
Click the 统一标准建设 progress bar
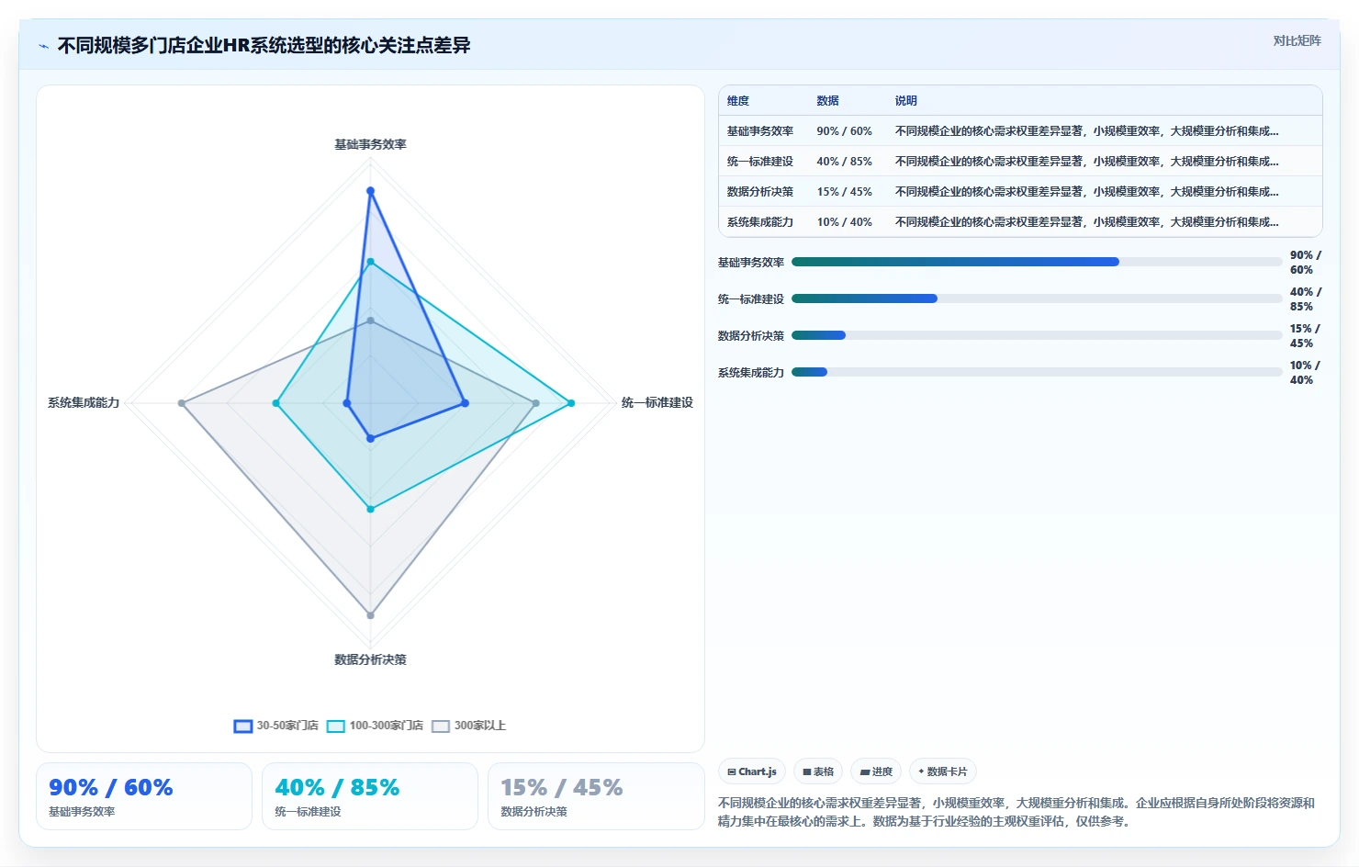tap(1037, 298)
